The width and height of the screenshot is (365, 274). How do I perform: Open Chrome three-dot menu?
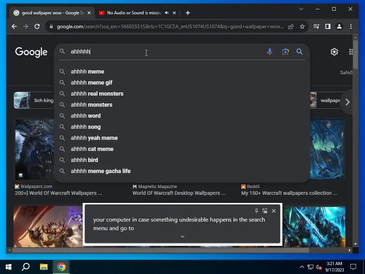coord(351,26)
